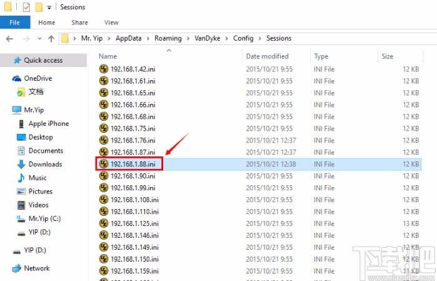Select Quick access in navigation pane
Screen dimensions: 437x281
(x=43, y=60)
